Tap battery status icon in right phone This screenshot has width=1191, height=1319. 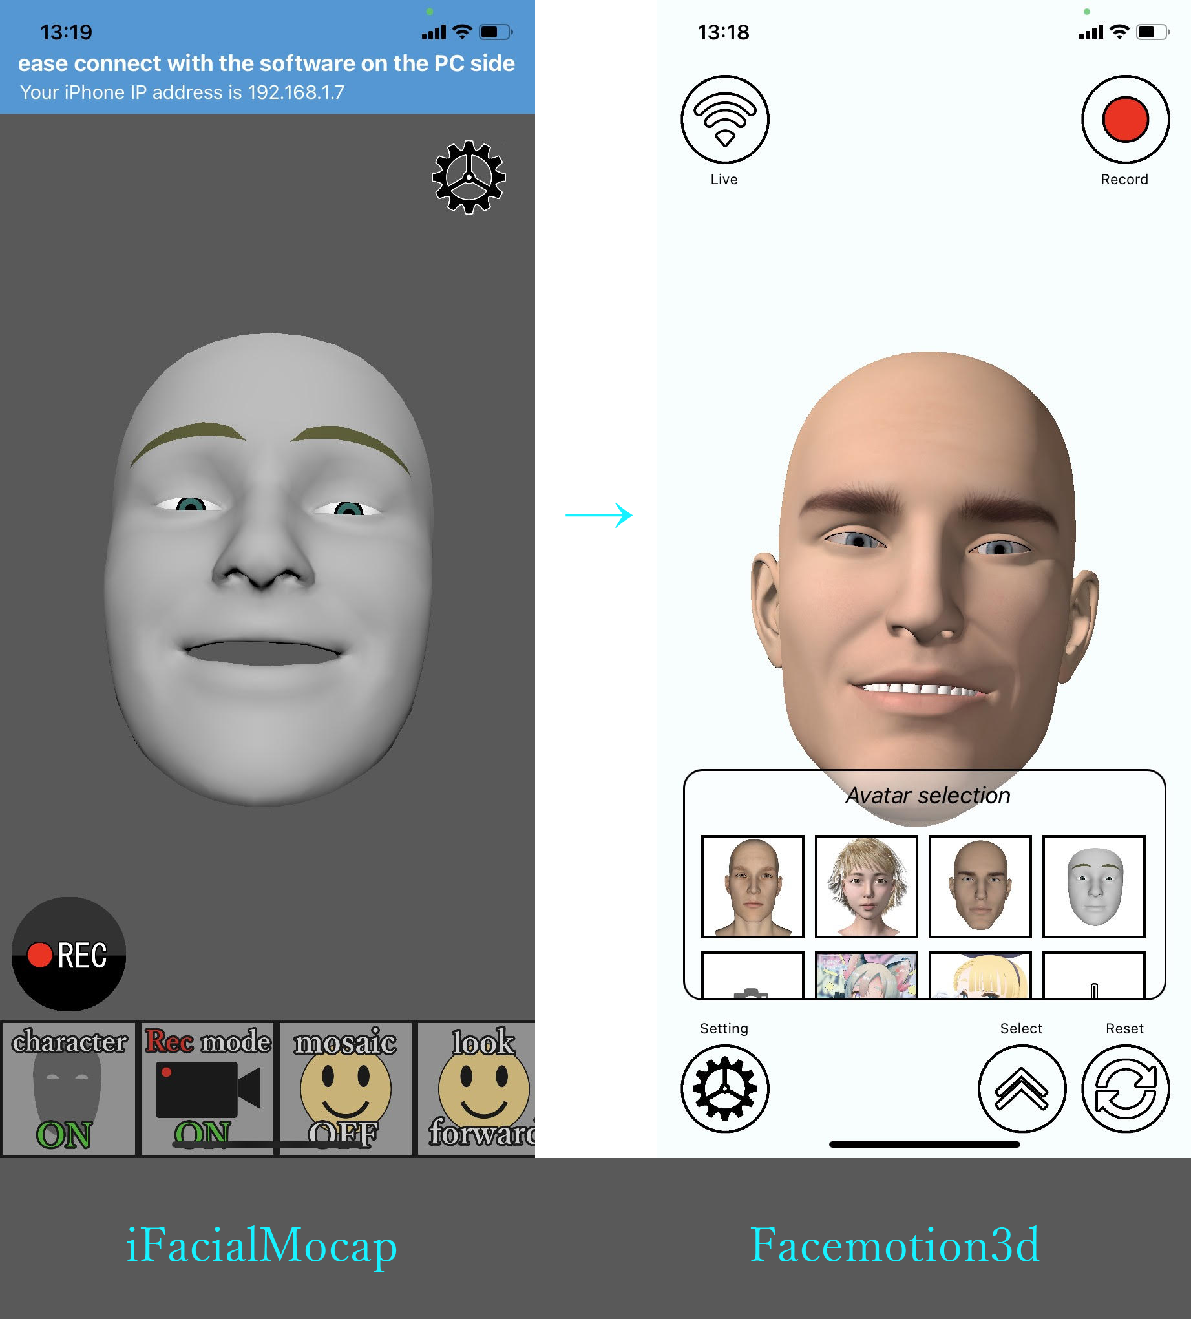[x=1154, y=32]
